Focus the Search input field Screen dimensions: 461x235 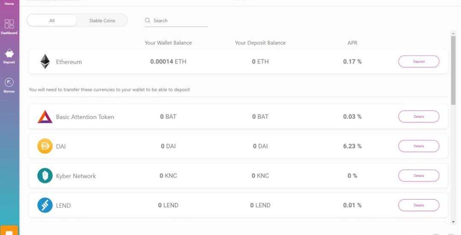179,20
